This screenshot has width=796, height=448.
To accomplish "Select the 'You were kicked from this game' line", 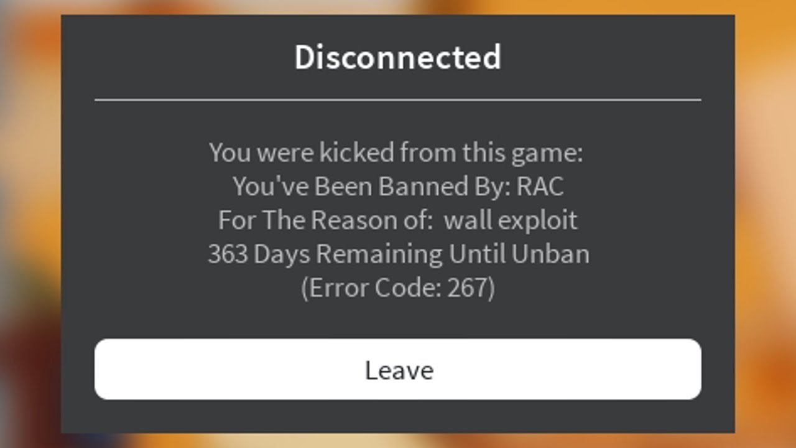I will [x=396, y=153].
